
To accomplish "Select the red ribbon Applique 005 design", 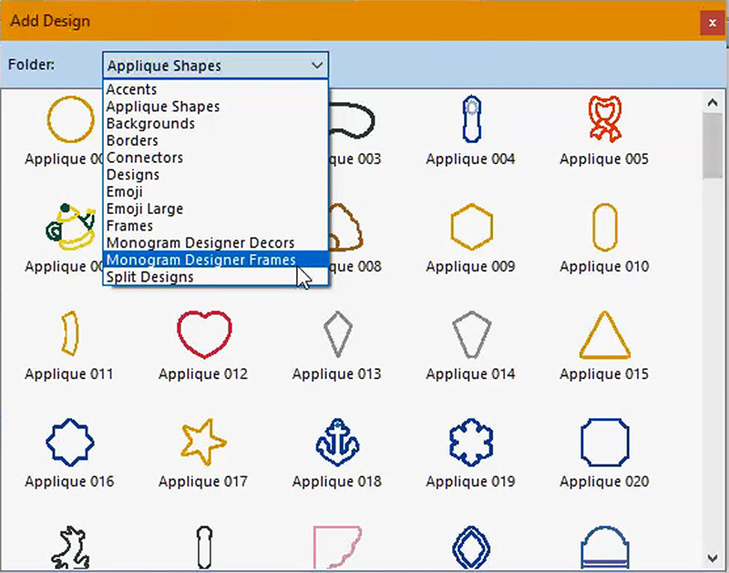I will coord(604,120).
